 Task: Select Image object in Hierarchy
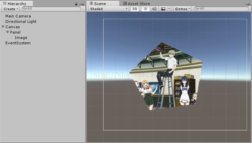(x=21, y=38)
